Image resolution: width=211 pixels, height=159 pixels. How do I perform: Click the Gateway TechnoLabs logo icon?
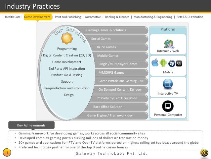204,153
